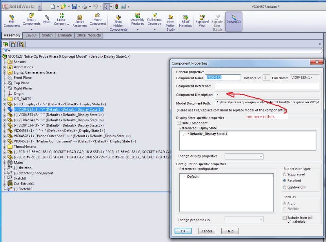Click the Open file icon

[x=64, y=7]
